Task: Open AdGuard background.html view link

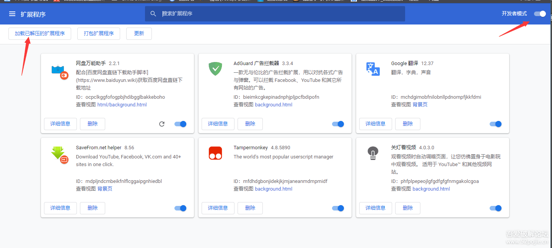Action: coord(274,105)
